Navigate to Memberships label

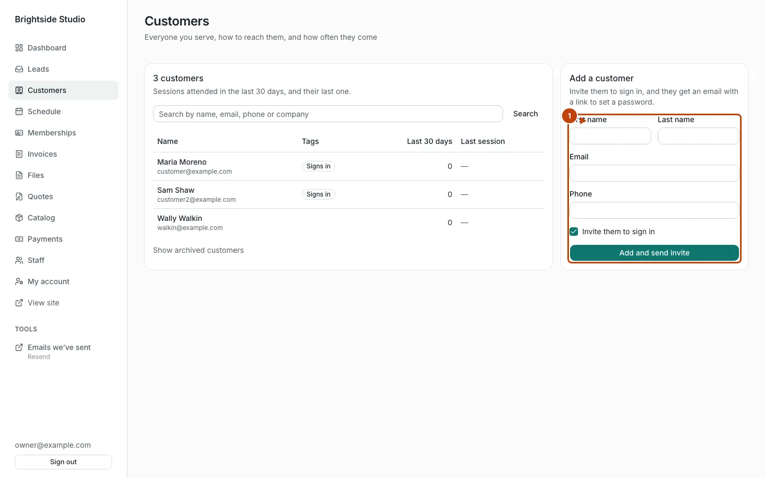[52, 133]
